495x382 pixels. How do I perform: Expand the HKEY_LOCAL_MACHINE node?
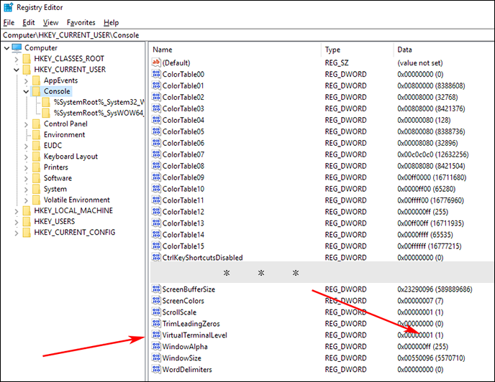pyautogui.click(x=17, y=211)
